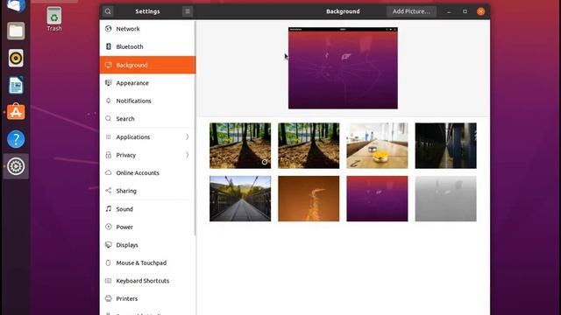This screenshot has width=561, height=315.
Task: Select the dark corridor wallpaper
Action: click(445, 145)
